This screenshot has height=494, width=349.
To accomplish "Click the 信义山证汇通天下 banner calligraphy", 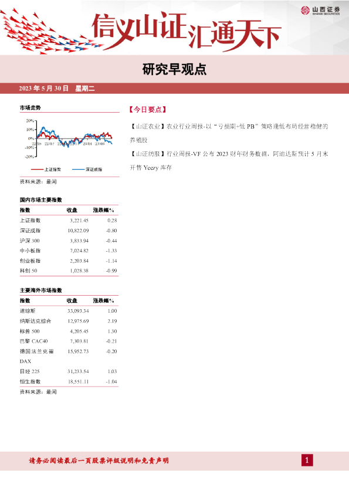I will pos(187,31).
